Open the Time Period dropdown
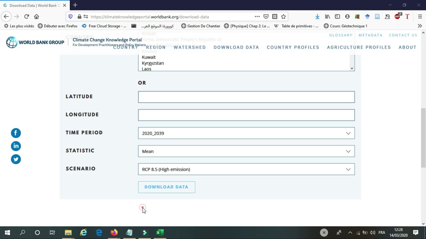The height and width of the screenshot is (239, 426). coord(246,133)
